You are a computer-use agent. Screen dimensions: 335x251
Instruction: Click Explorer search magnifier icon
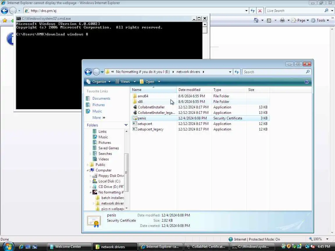(x=308, y=72)
